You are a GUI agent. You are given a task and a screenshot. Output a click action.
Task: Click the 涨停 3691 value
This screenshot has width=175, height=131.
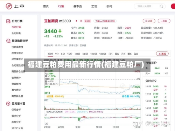128,28
